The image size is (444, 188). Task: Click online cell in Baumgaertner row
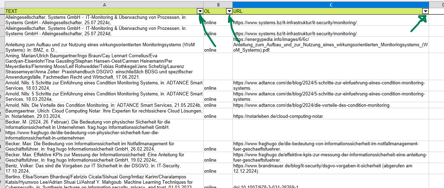[218, 114]
